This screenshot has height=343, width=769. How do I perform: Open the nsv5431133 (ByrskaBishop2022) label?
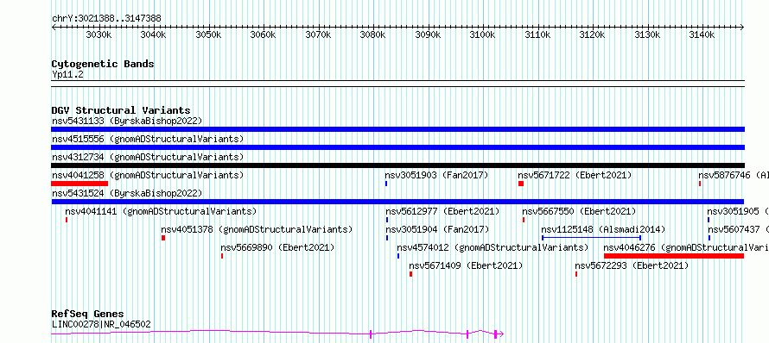127,121
